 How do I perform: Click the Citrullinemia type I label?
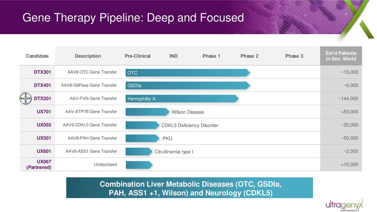tap(174, 152)
